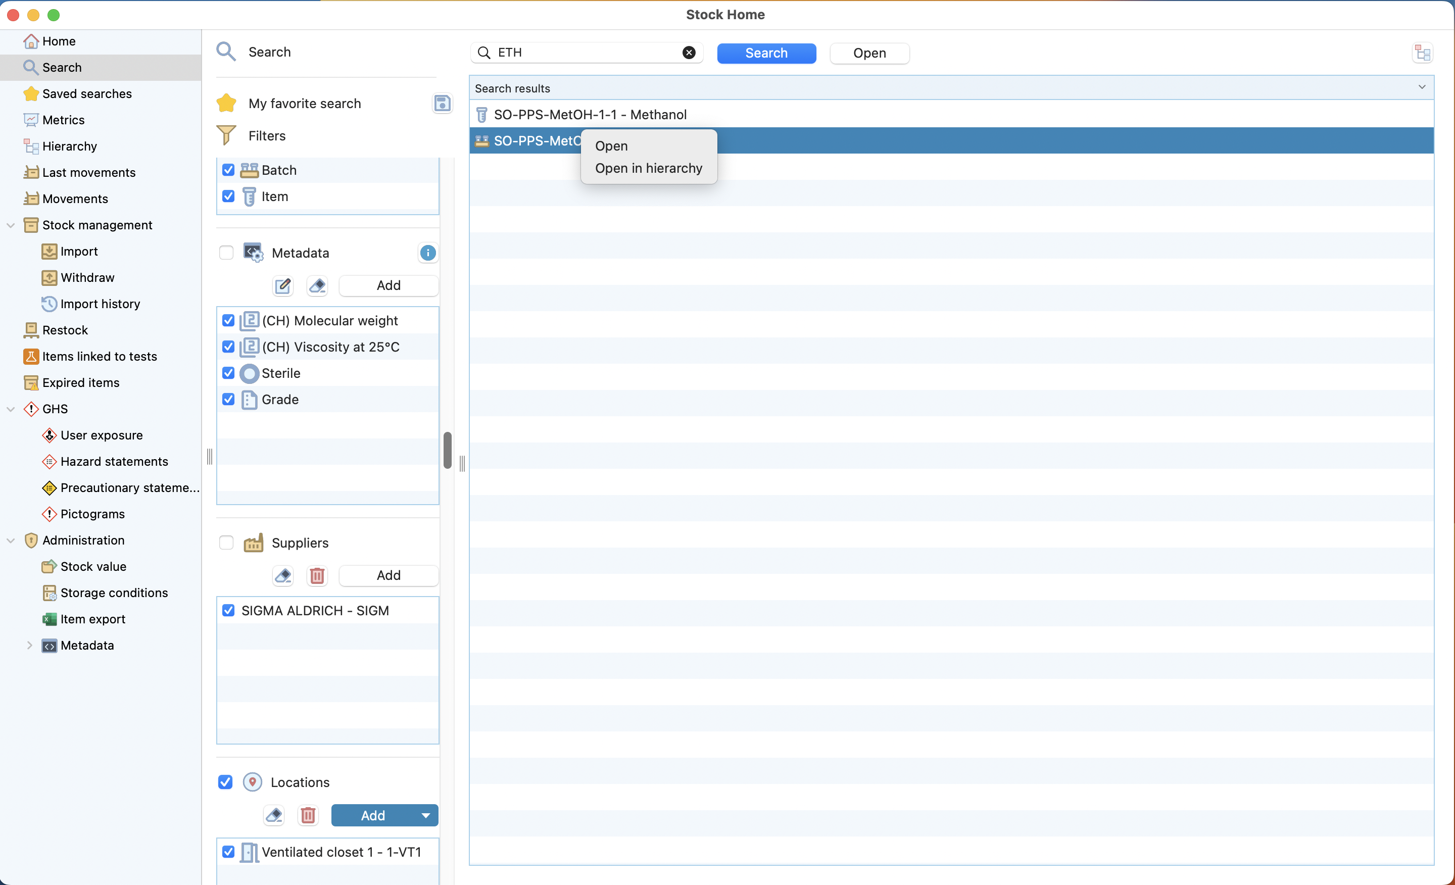The image size is (1455, 885).
Task: Open the Locations Add dropdown arrow
Action: pyautogui.click(x=425, y=815)
